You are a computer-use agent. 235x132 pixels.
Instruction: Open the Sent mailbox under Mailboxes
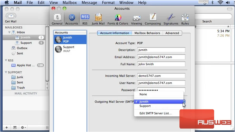20,53
